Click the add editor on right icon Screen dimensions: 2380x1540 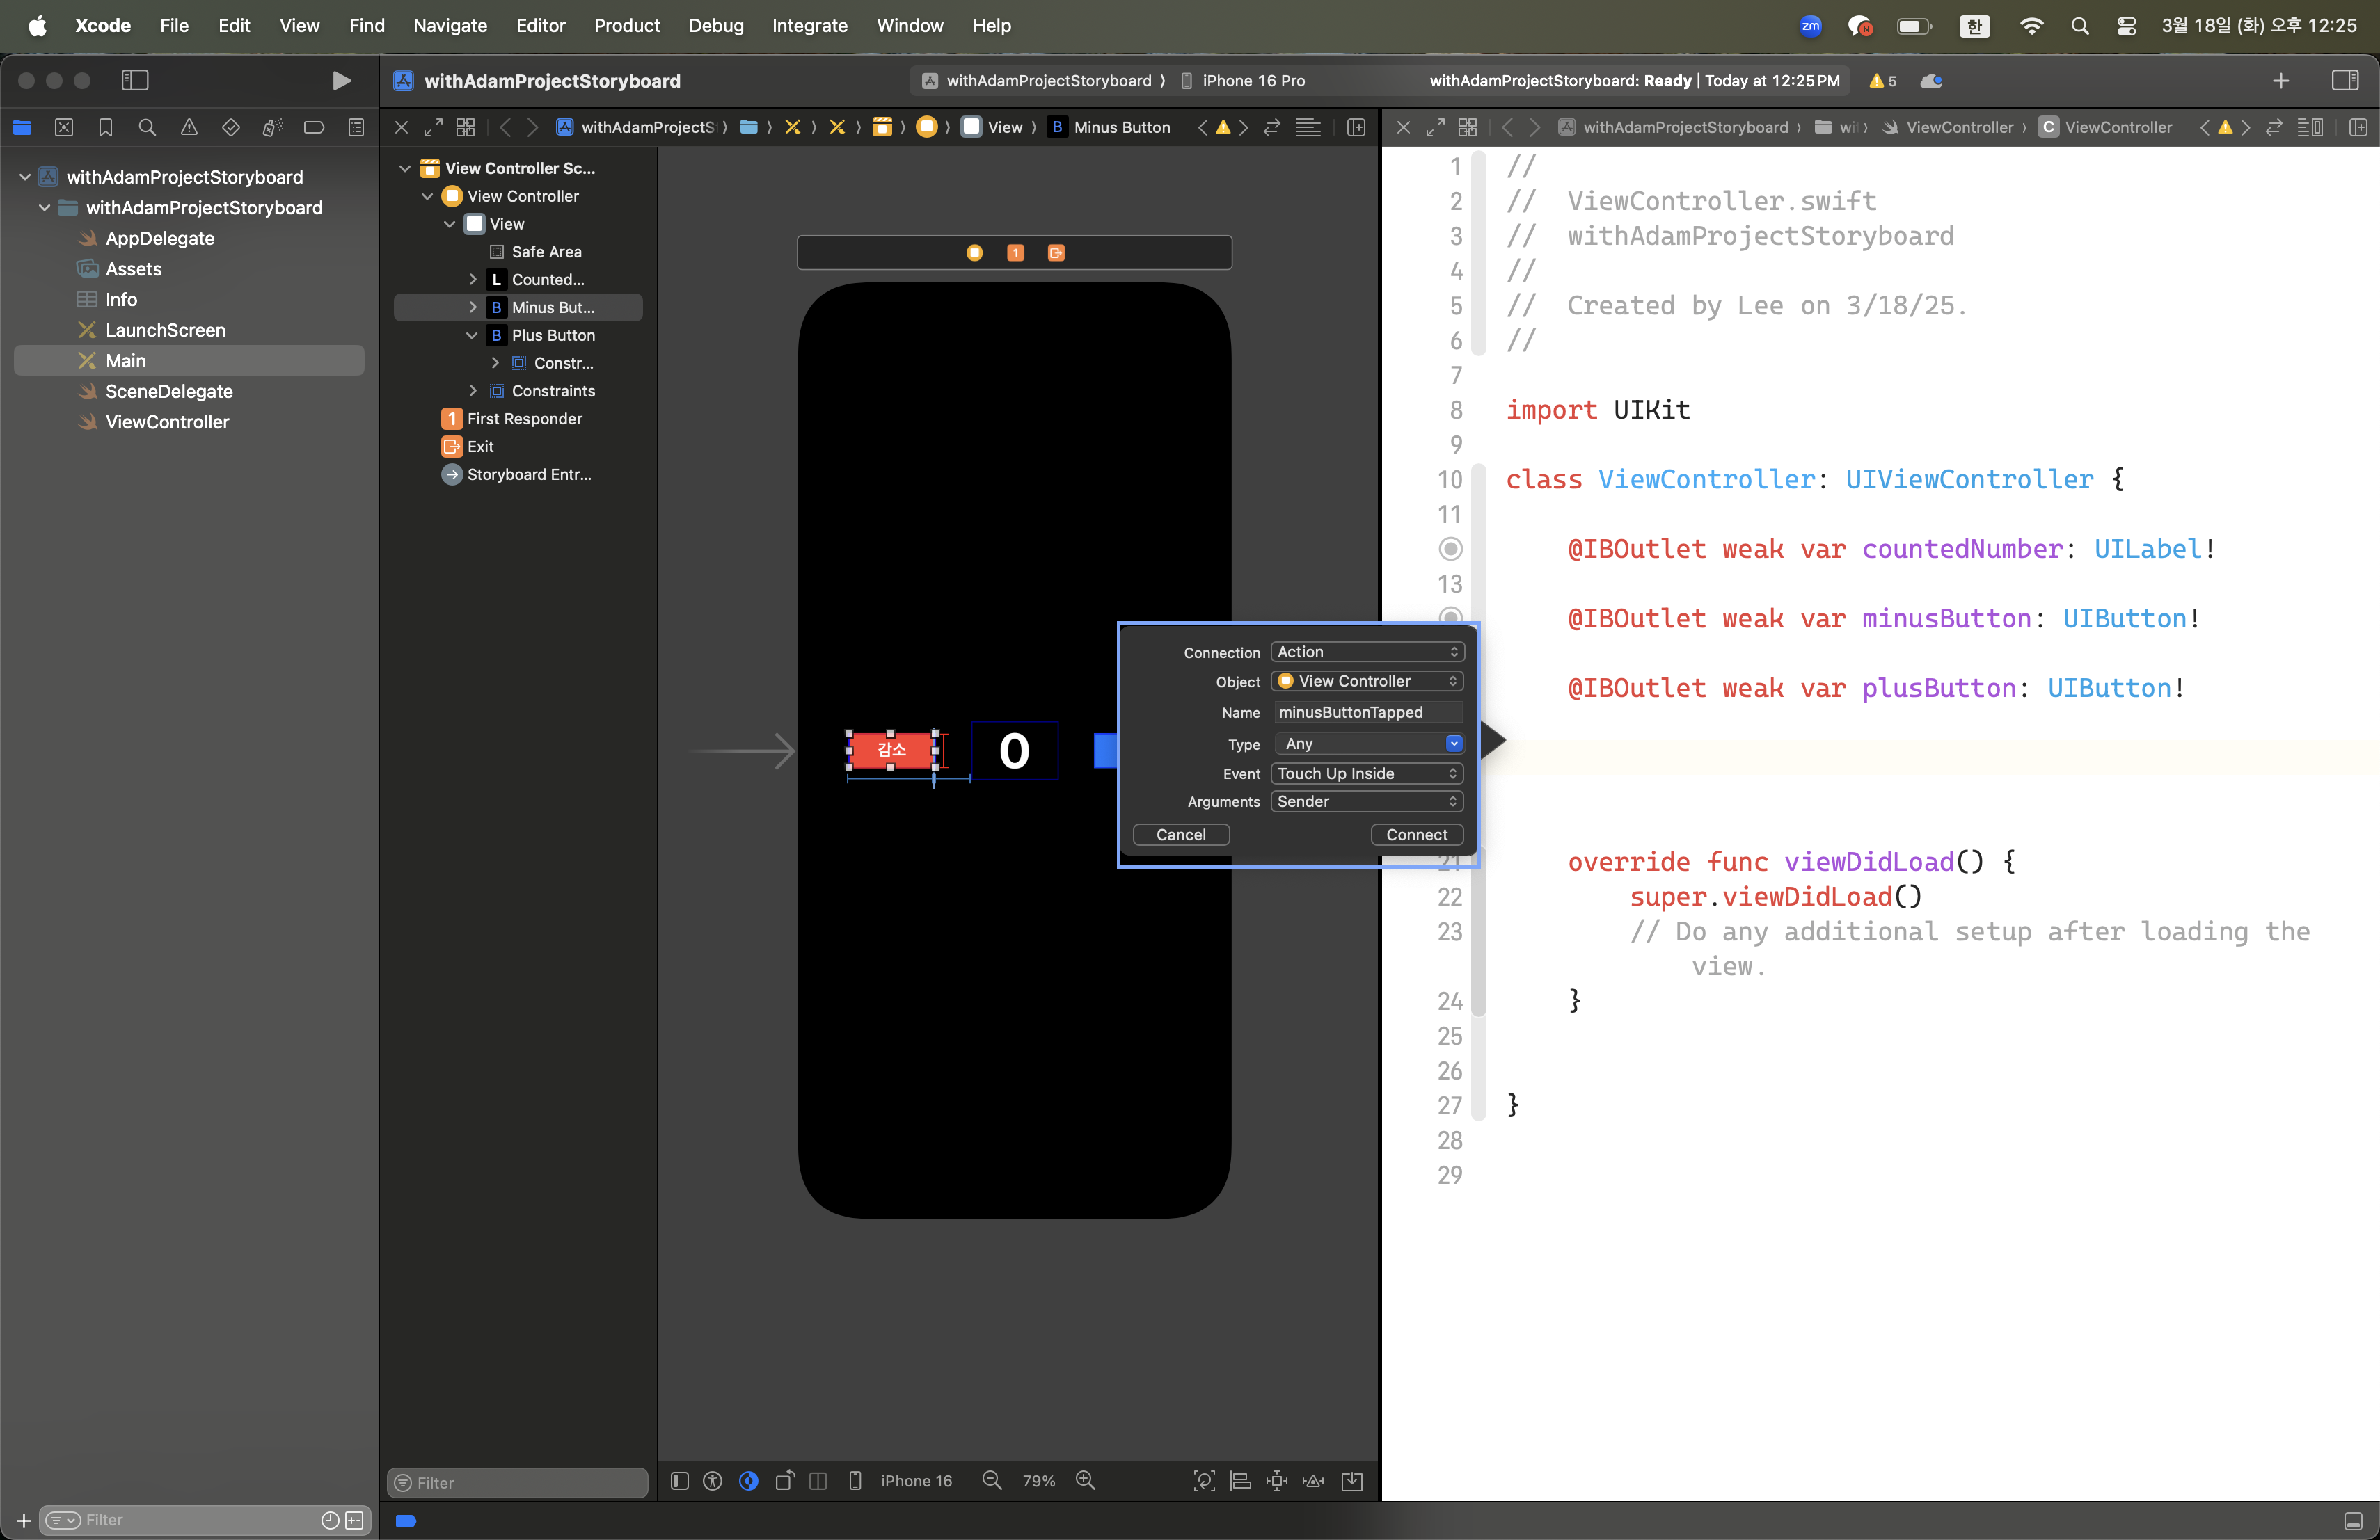pos(2358,127)
